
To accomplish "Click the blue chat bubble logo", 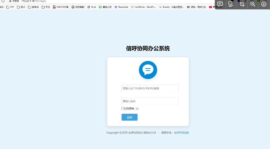I will [x=148, y=70].
